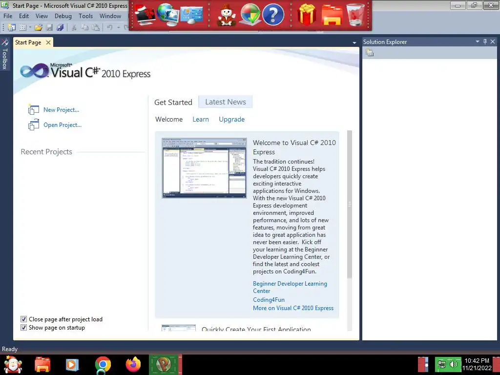Open the Edit menu
This screenshot has width=500, height=375.
coord(24,16)
